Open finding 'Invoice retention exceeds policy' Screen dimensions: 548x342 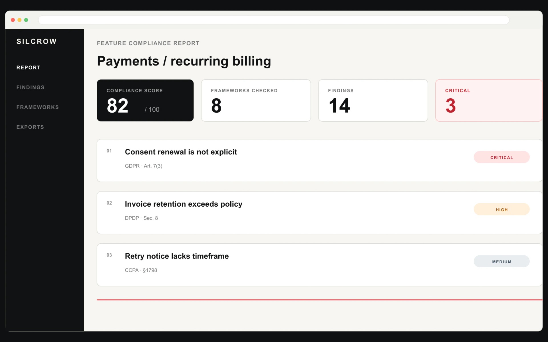pos(319,213)
